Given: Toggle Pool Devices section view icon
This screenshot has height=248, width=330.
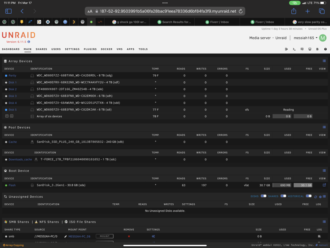Looking at the screenshot, I should click(x=324, y=127).
